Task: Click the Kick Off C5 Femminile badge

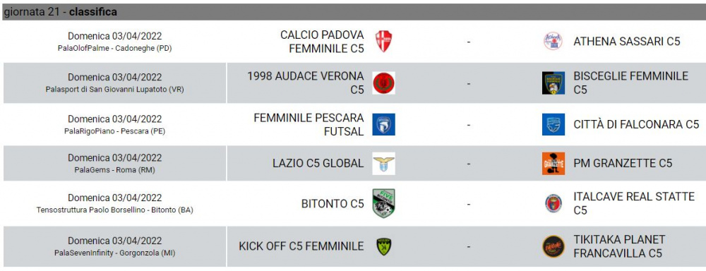Action: (383, 246)
